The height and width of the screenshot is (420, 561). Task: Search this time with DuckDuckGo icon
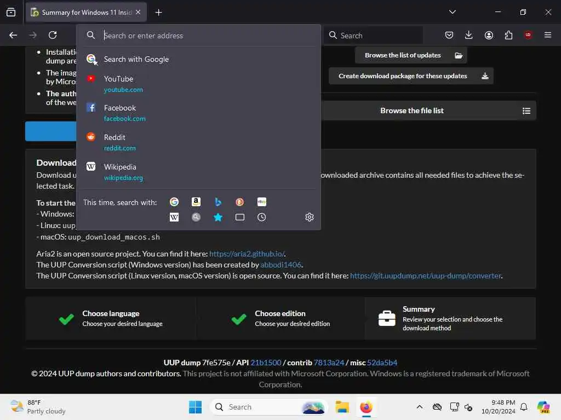[240, 202]
